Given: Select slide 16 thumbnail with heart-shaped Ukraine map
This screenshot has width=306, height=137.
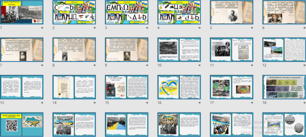Looking at the screenshot, I should (179, 87).
